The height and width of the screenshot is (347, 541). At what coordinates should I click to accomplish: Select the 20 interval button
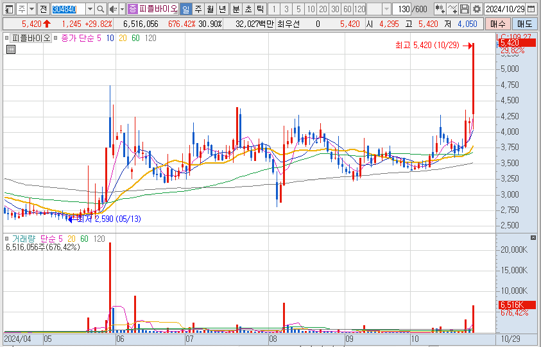point(323,9)
